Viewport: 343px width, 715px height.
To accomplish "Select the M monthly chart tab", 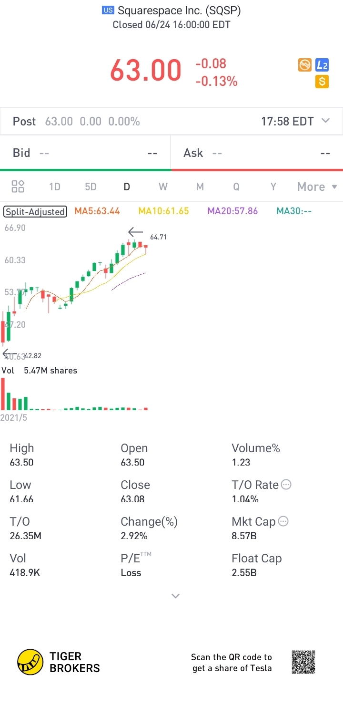I will [x=200, y=187].
